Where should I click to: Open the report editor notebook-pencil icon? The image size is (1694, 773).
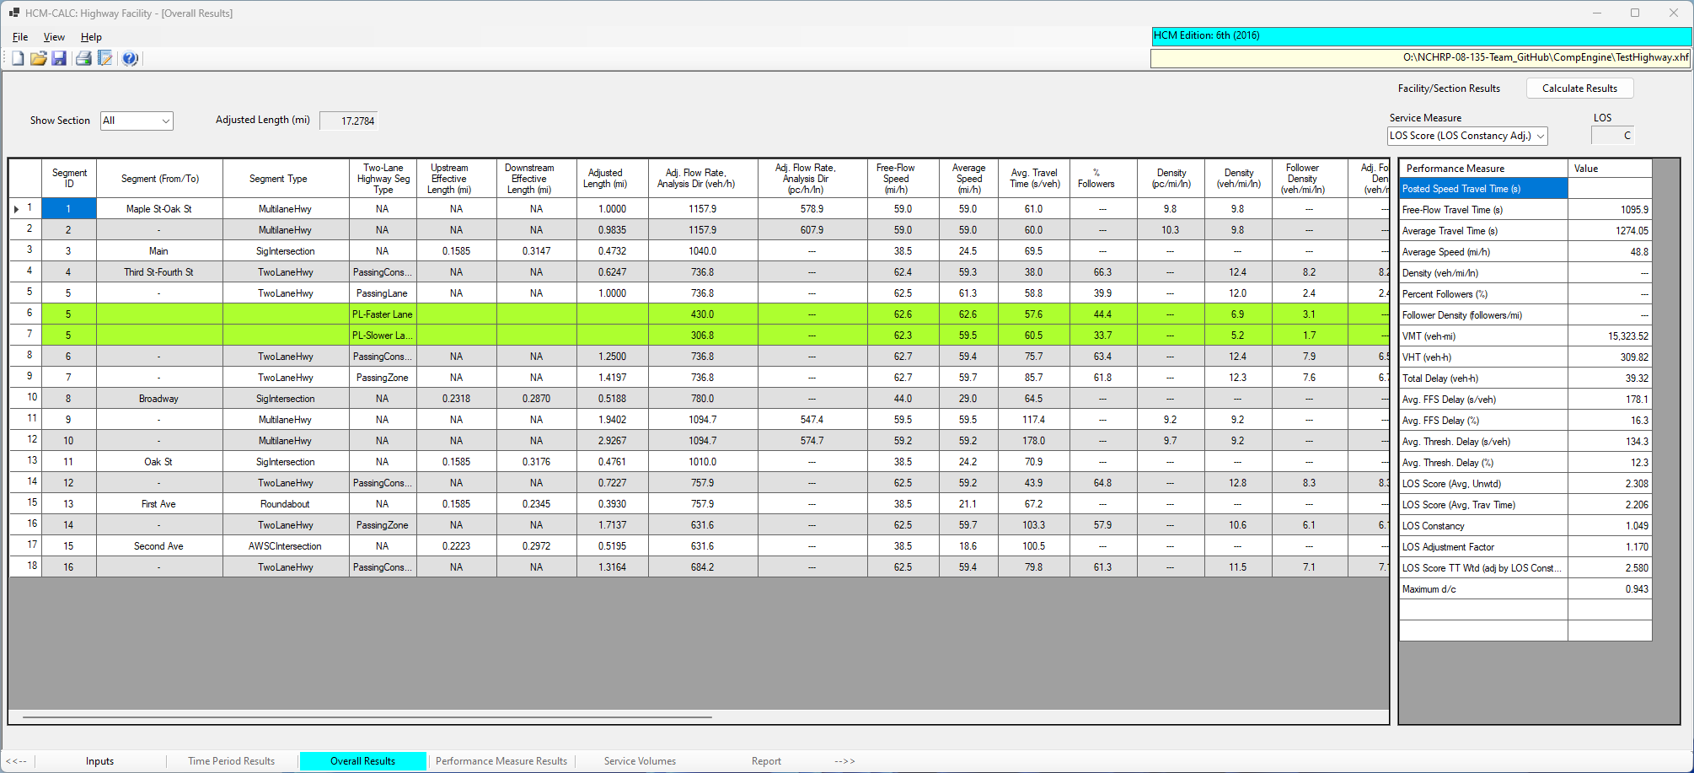106,57
